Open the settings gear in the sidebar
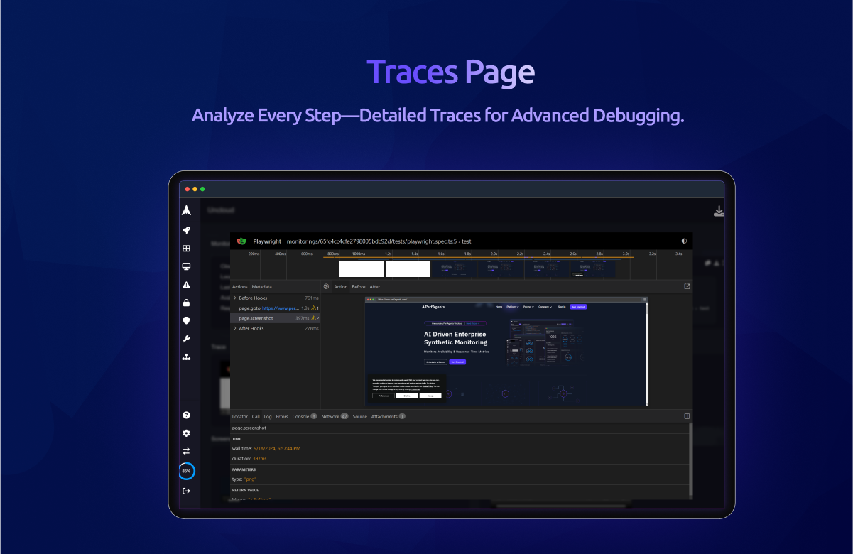Screen dimensions: 853x554 187,433
